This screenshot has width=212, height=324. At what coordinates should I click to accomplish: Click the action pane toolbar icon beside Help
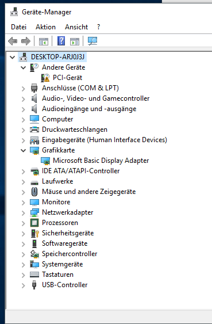[x=75, y=41]
